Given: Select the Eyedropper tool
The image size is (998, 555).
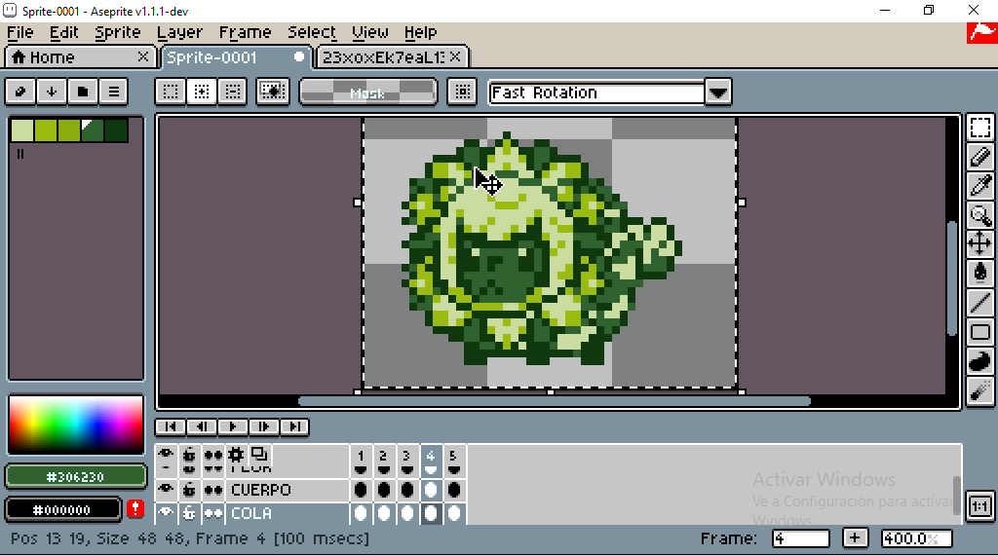Looking at the screenshot, I should click(979, 186).
